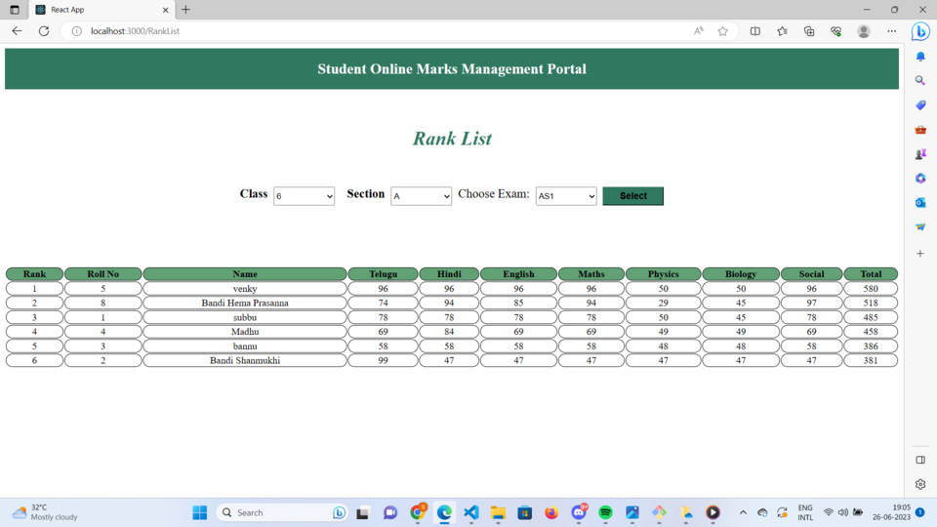Viewport: 937px width, 527px height.
Task: Open the Choose Exam dropdown
Action: tap(566, 196)
